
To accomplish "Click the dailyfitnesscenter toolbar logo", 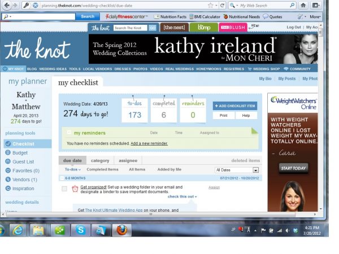I will 127,16.
